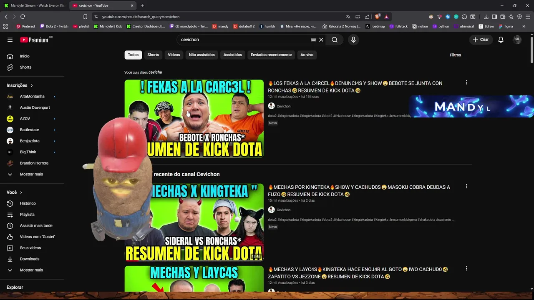Click the search magnifier button

335,40
